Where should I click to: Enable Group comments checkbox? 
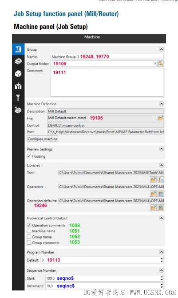coord(29,242)
